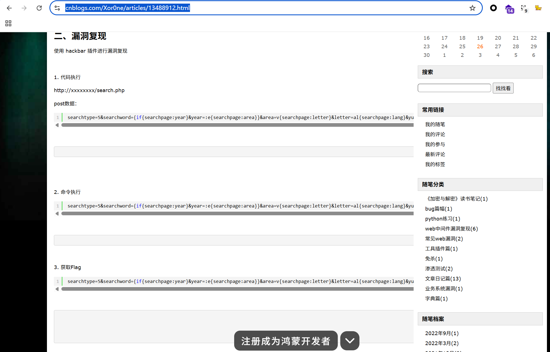Open the 2022年9月(1) archive

pos(442,333)
